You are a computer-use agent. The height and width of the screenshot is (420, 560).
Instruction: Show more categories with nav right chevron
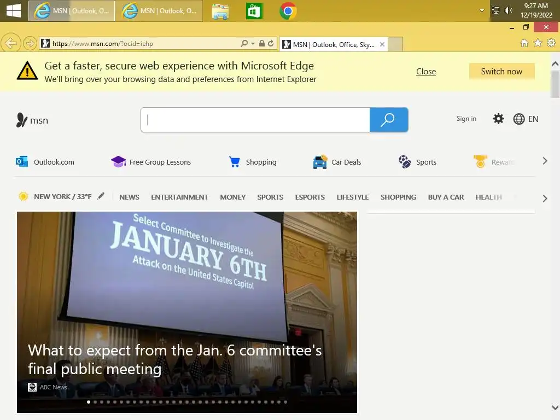coord(545,199)
